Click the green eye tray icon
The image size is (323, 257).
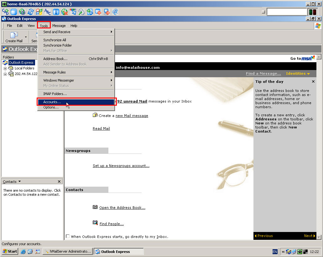[x=300, y=252]
